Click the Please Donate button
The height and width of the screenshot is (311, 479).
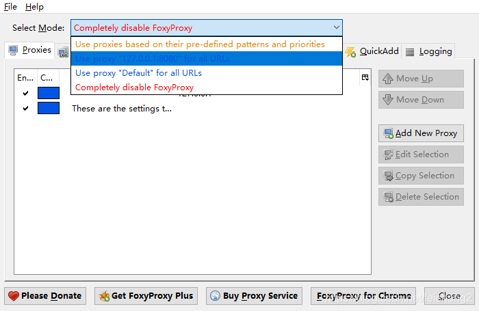point(45,296)
